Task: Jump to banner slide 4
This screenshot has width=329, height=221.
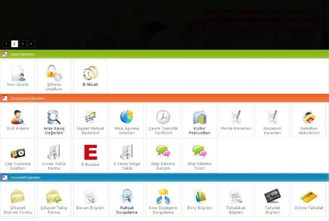Action: tap(31, 44)
